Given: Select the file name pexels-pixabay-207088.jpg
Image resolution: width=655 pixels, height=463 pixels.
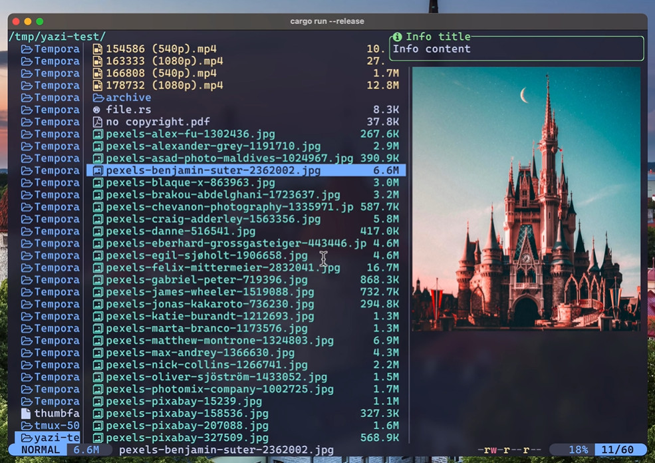Looking at the screenshot, I should point(187,425).
